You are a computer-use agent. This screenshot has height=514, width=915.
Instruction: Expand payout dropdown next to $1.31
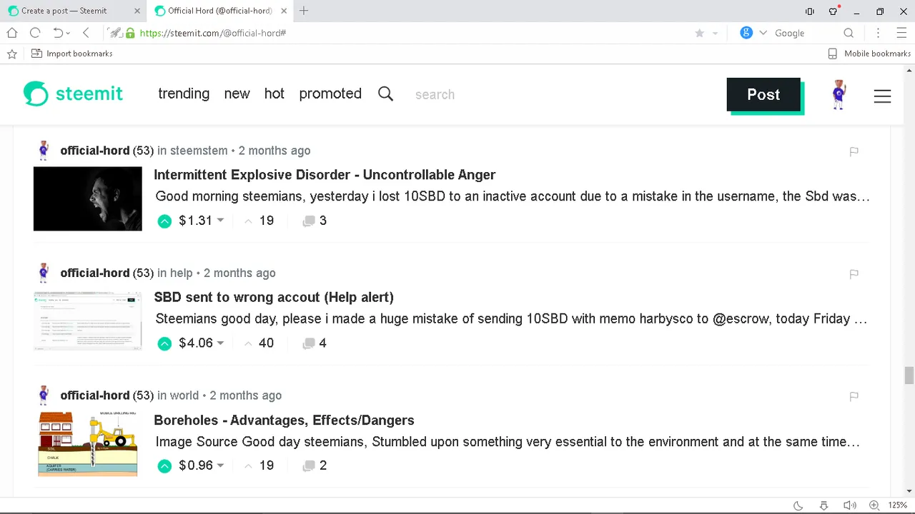(220, 221)
